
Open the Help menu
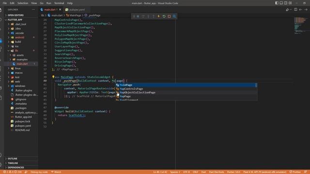pyautogui.click(x=70, y=3)
